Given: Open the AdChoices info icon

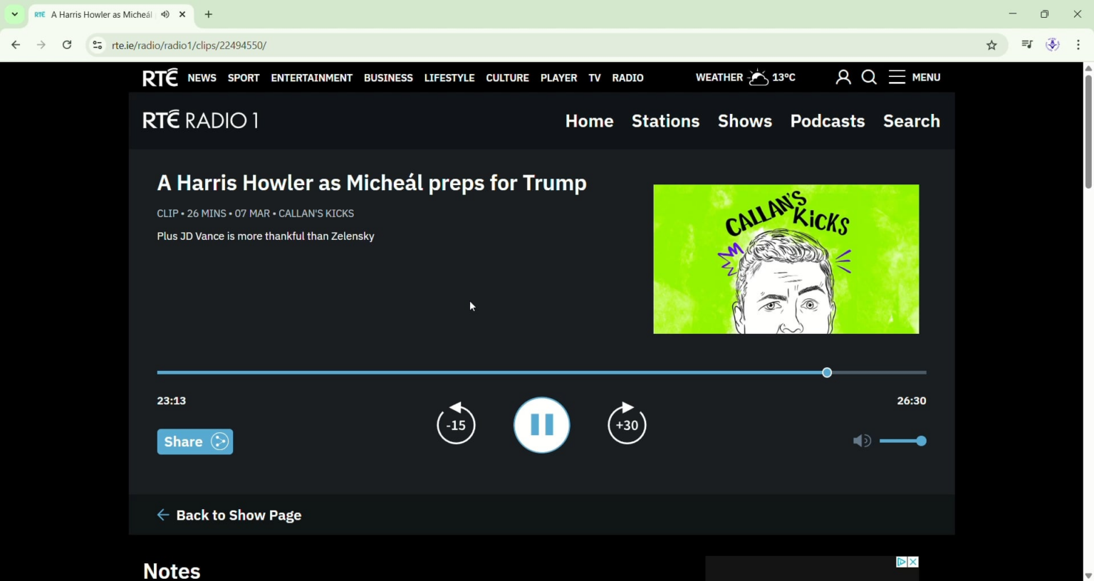Looking at the screenshot, I should tap(902, 562).
